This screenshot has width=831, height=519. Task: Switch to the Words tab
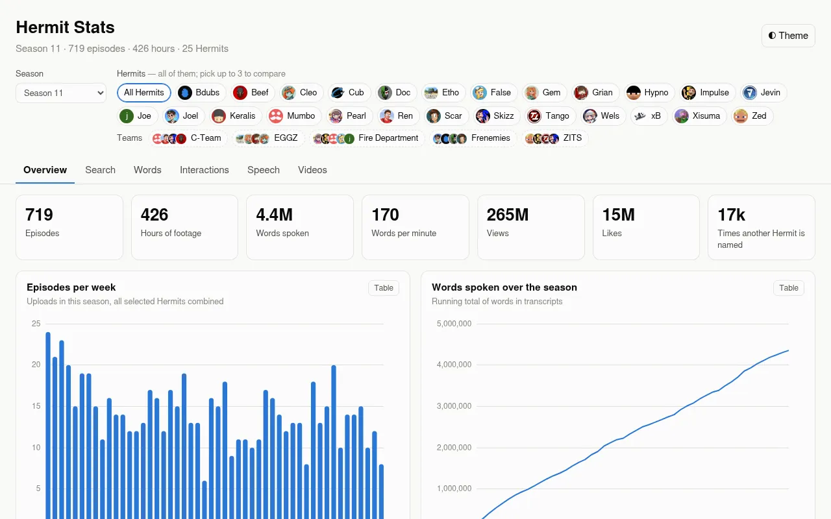coord(147,170)
